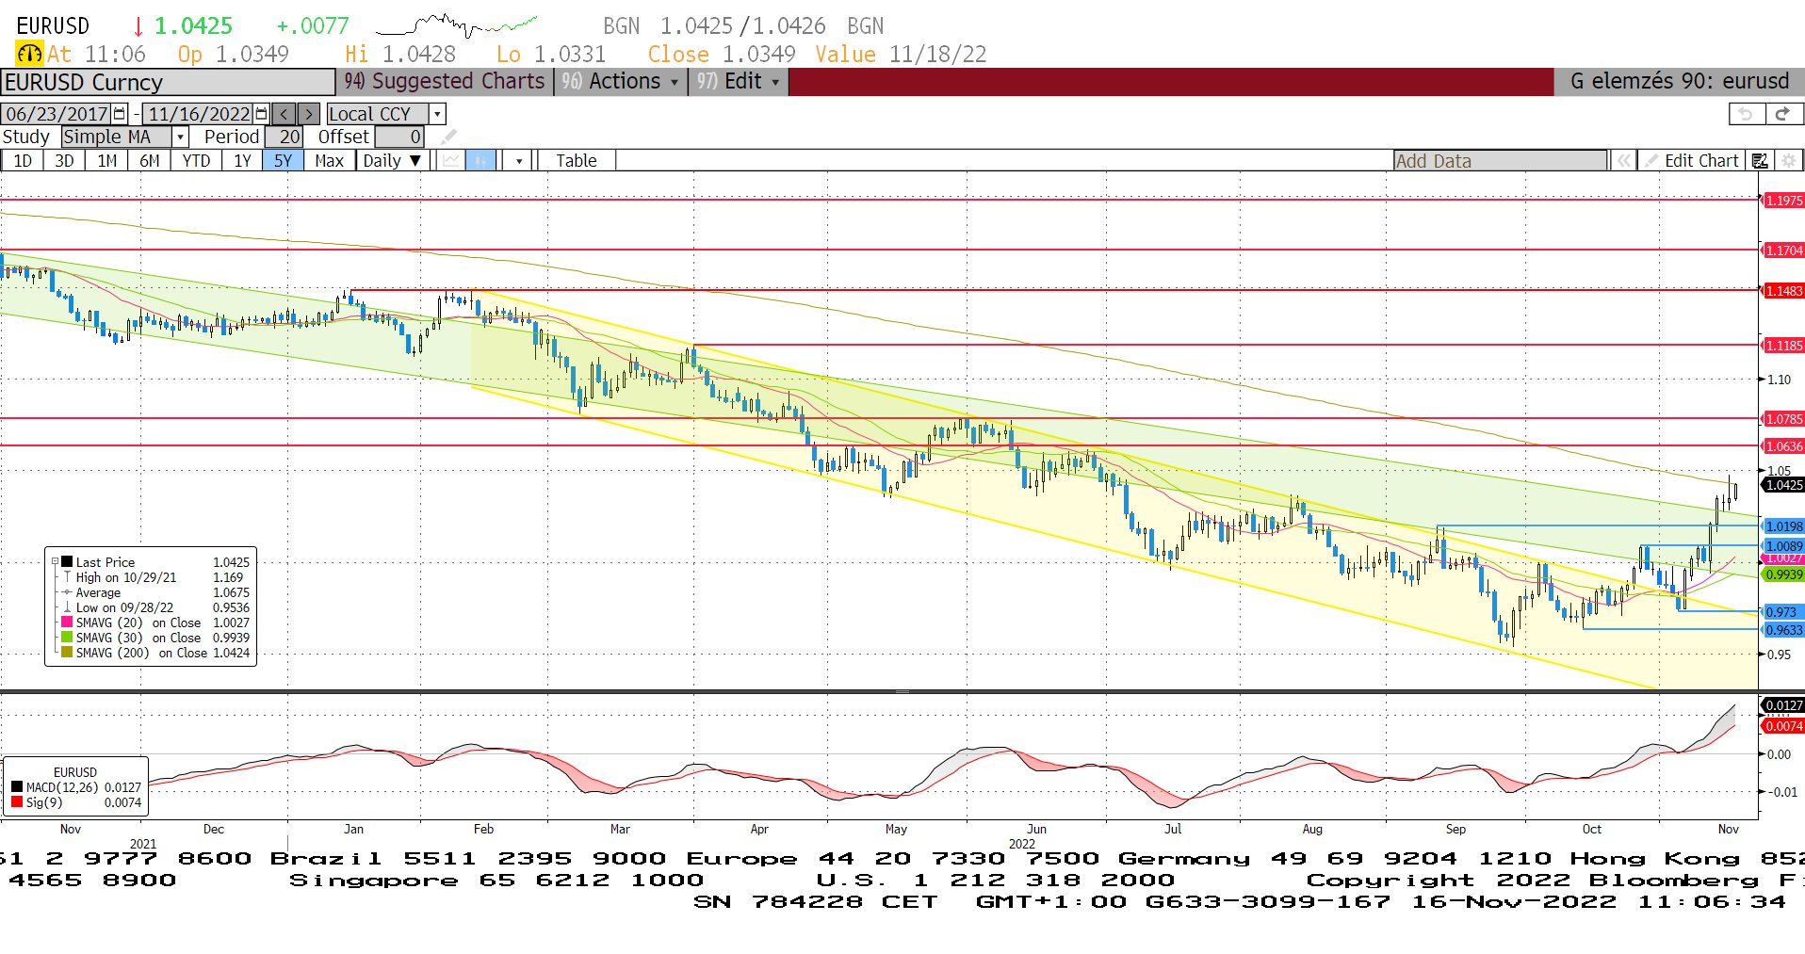Click the Table view button
The height and width of the screenshot is (954, 1805).
click(577, 161)
